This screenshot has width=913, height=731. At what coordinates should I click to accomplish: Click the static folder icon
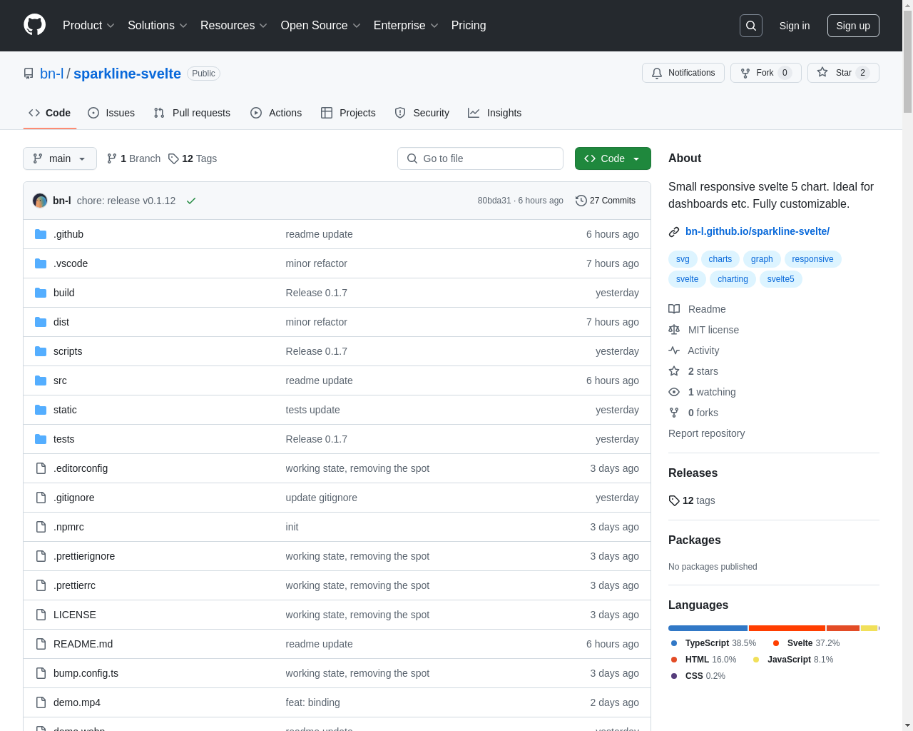pyautogui.click(x=41, y=410)
